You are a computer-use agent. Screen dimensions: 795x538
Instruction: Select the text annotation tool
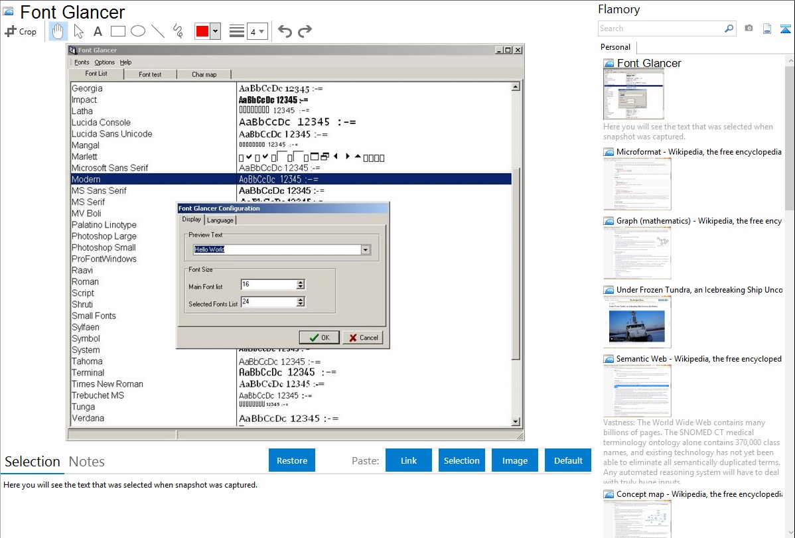pyautogui.click(x=98, y=31)
